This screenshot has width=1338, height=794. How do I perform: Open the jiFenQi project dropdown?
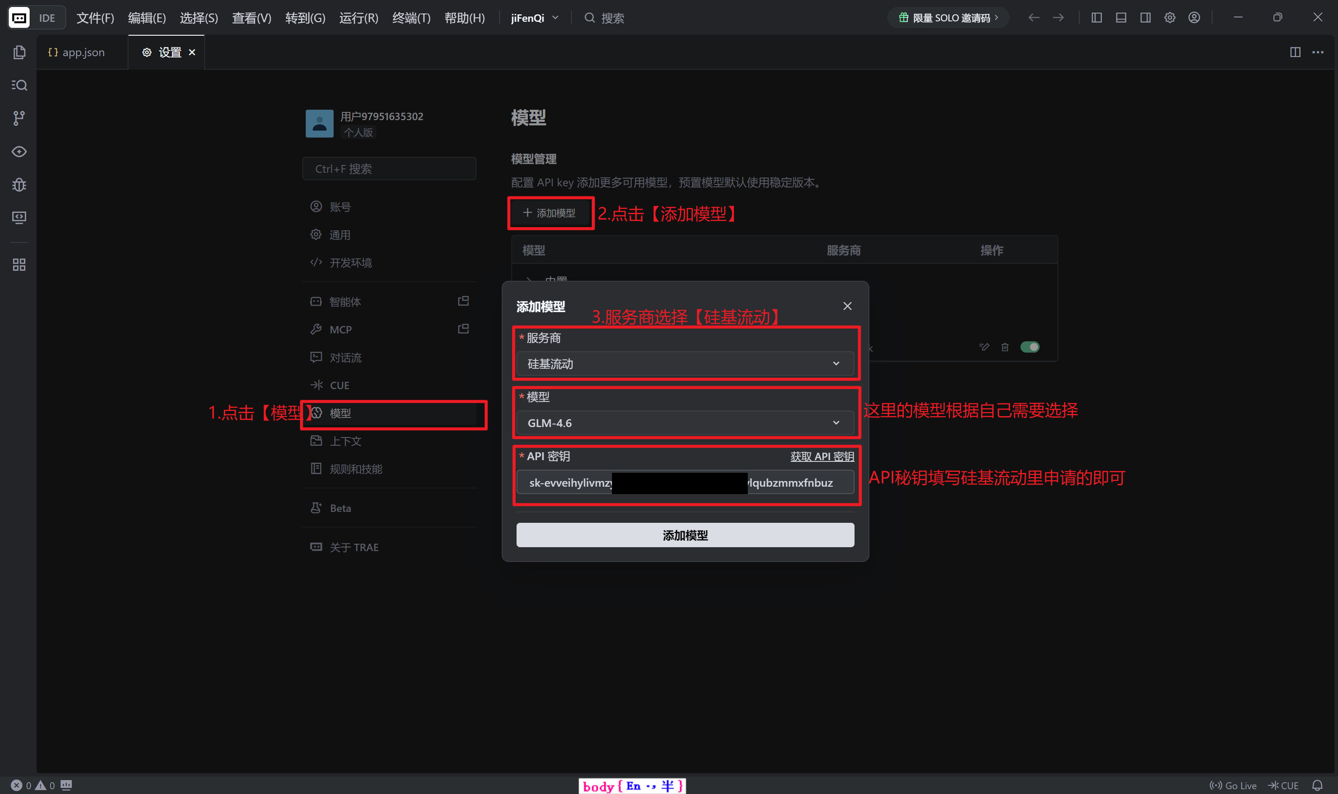point(535,18)
